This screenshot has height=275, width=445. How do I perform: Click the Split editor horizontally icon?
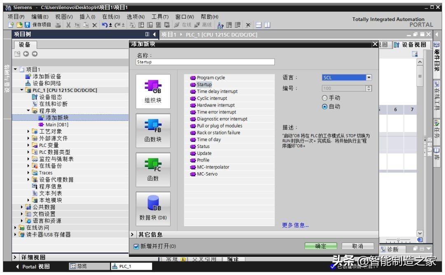pyautogui.click(x=258, y=25)
